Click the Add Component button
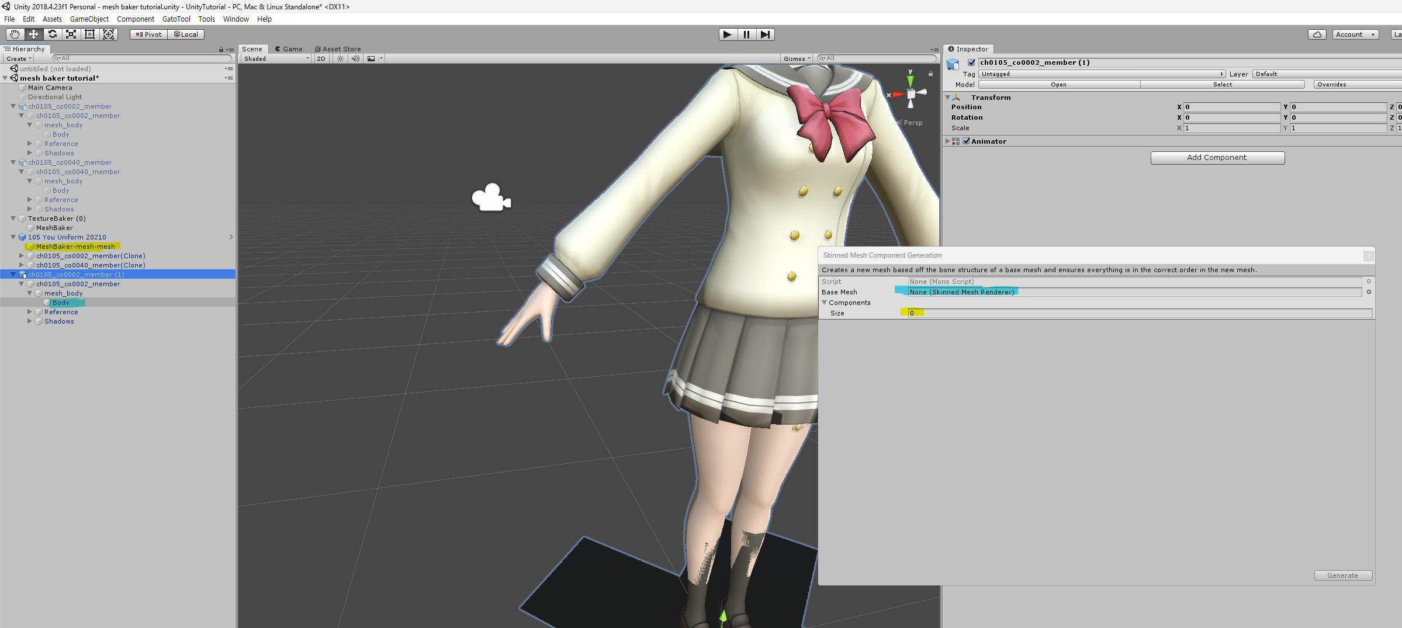The height and width of the screenshot is (628, 1402). point(1217,158)
